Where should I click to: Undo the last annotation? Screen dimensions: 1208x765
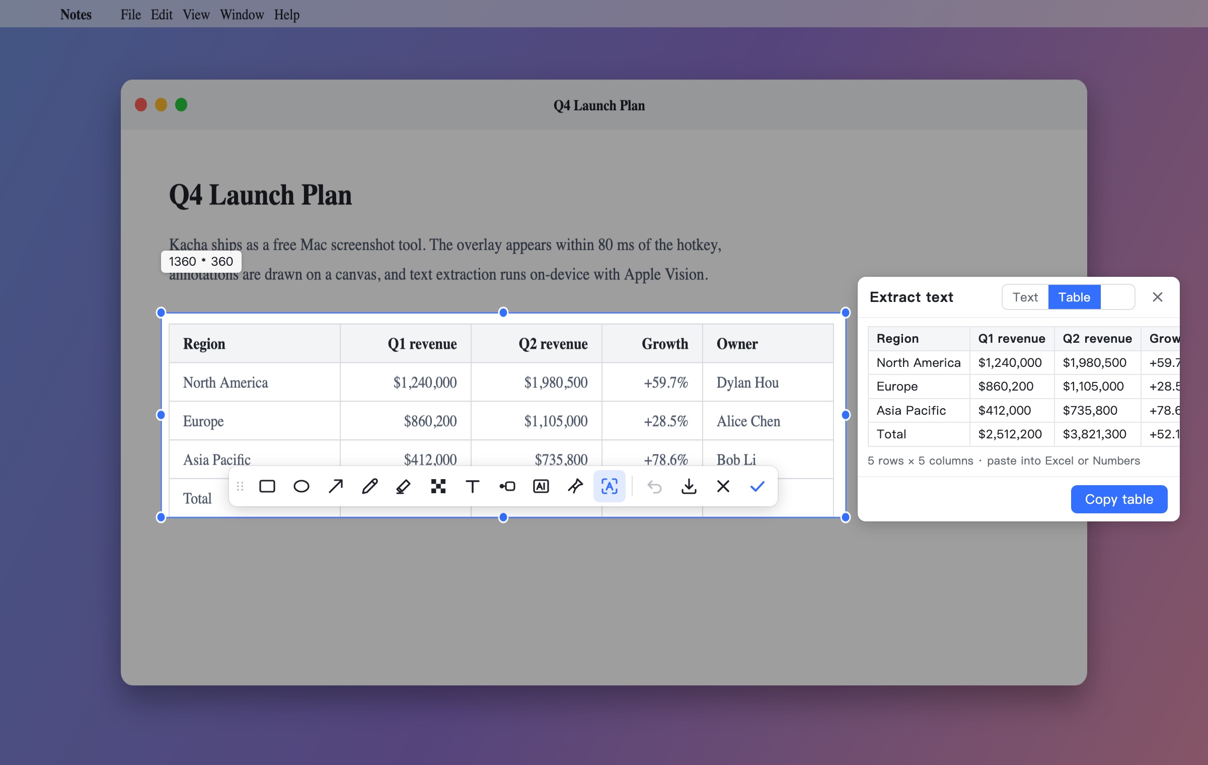(x=654, y=486)
